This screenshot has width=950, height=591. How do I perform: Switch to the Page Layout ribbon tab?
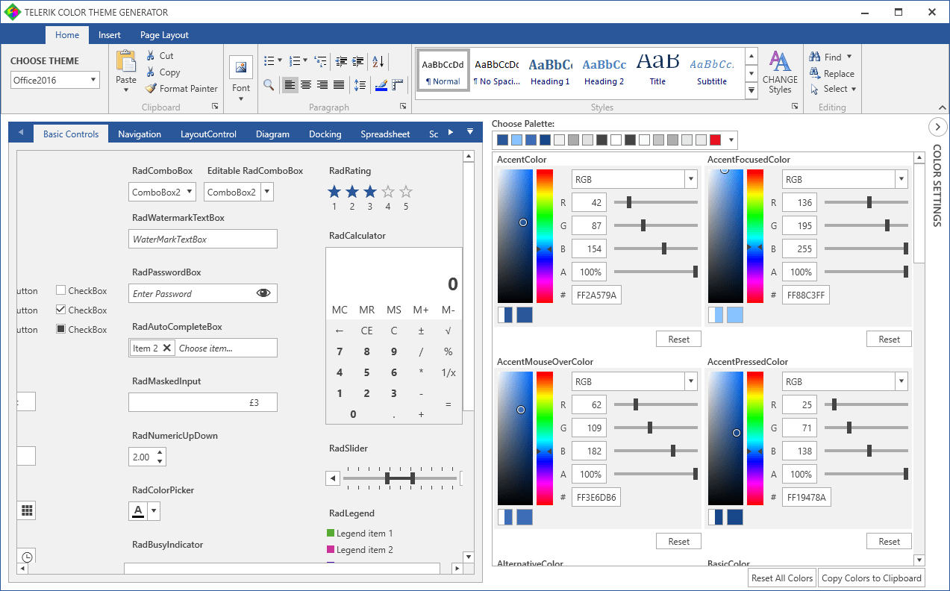tap(164, 35)
